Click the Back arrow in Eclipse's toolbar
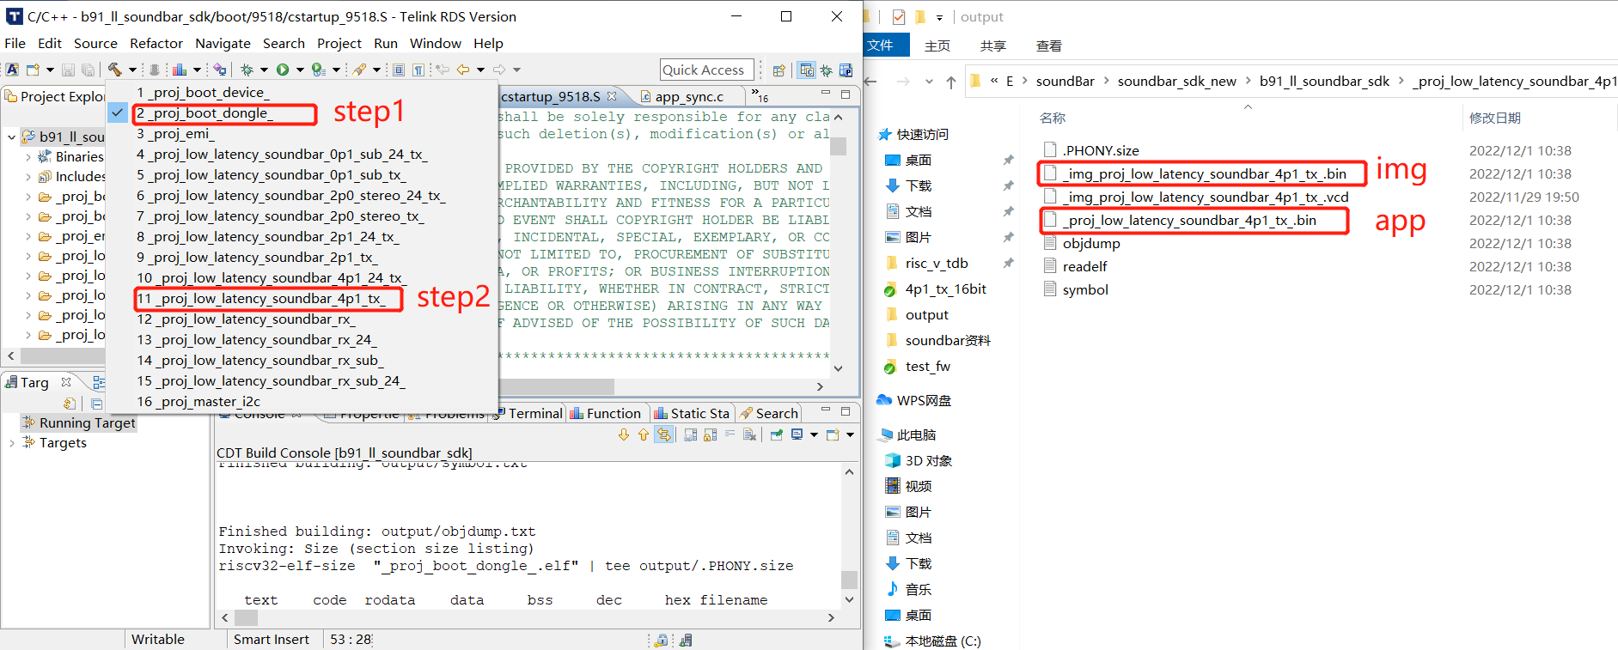1618x650 pixels. pos(463,70)
